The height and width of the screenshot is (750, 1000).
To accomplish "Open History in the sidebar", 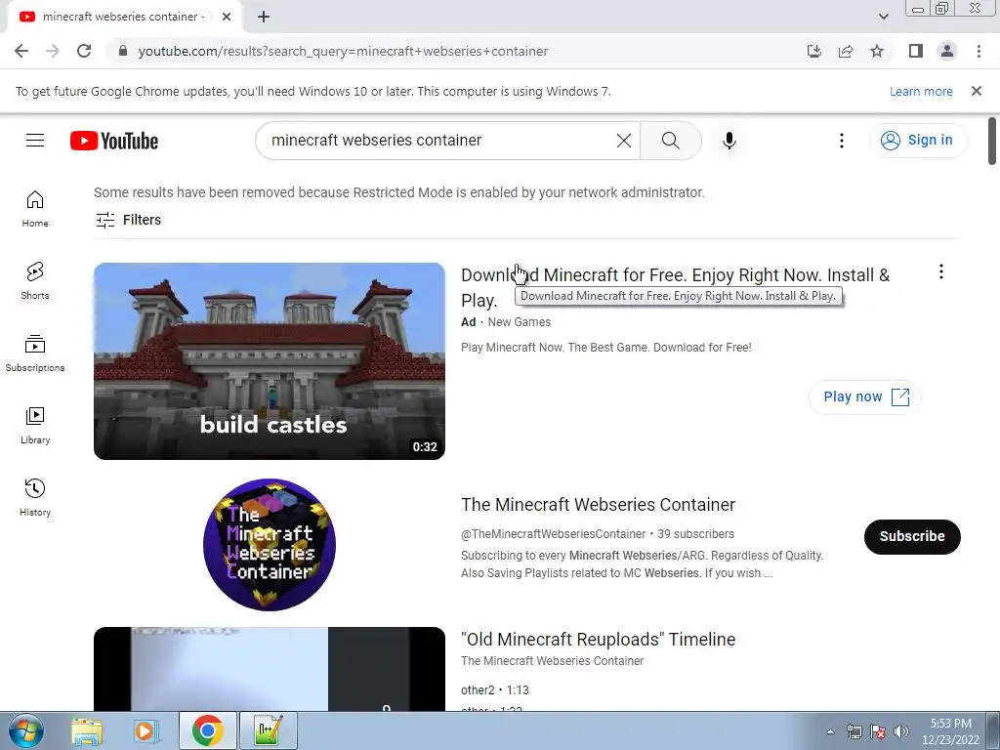I will (x=35, y=497).
